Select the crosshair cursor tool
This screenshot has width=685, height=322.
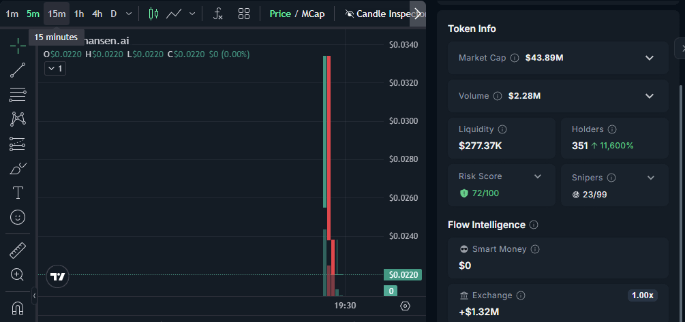tap(18, 46)
